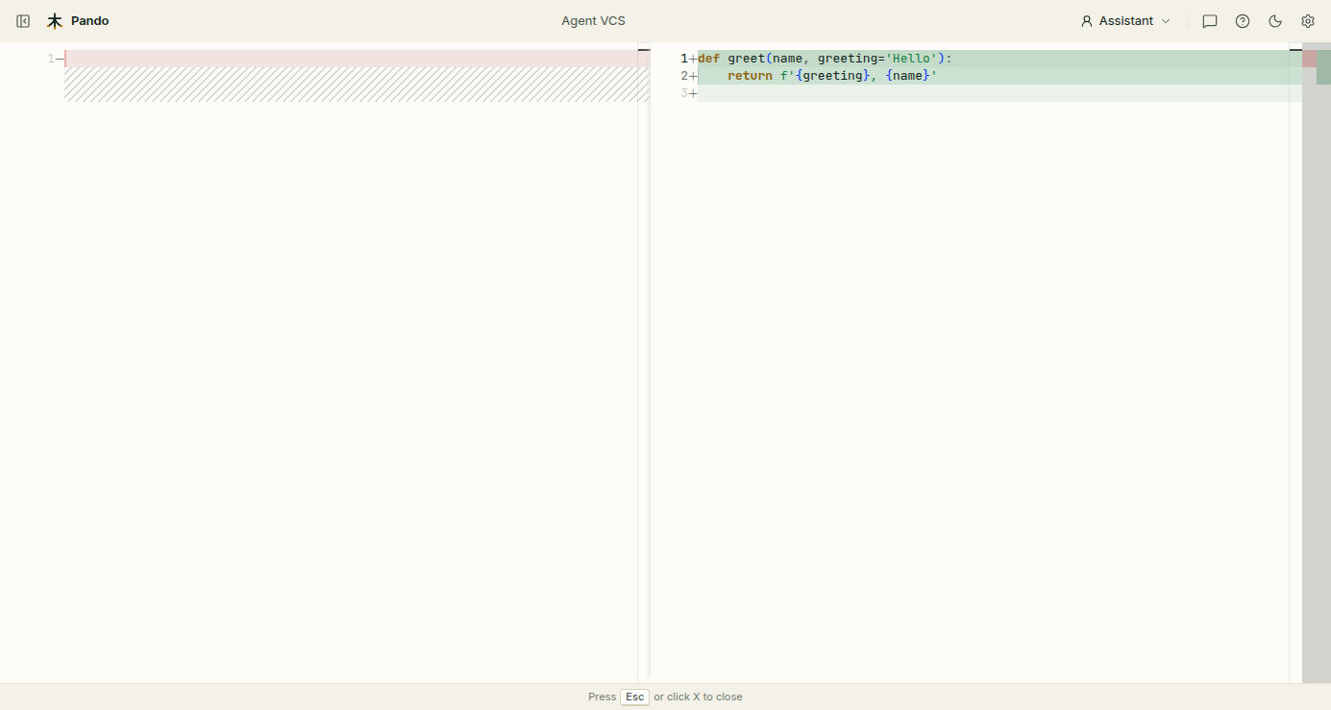Click the Pando app name

[x=89, y=21]
